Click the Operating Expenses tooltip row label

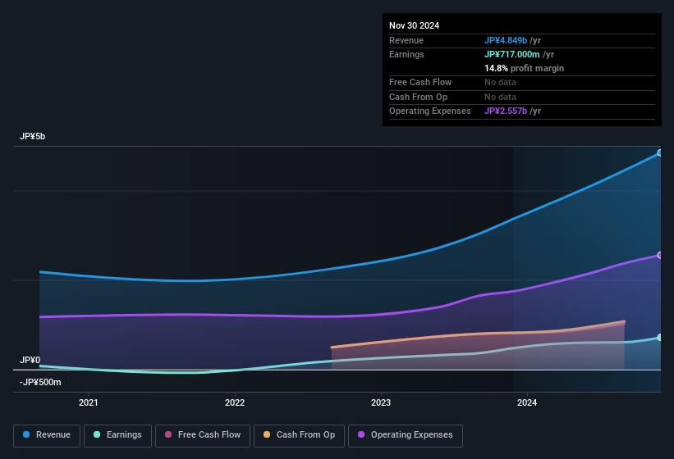coord(430,111)
